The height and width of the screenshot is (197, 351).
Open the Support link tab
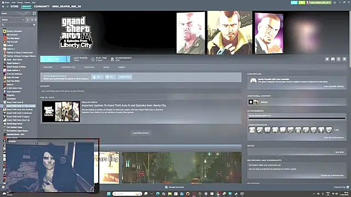(x=122, y=67)
